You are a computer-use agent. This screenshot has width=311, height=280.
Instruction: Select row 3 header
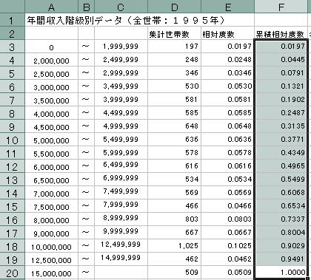pos(12,47)
